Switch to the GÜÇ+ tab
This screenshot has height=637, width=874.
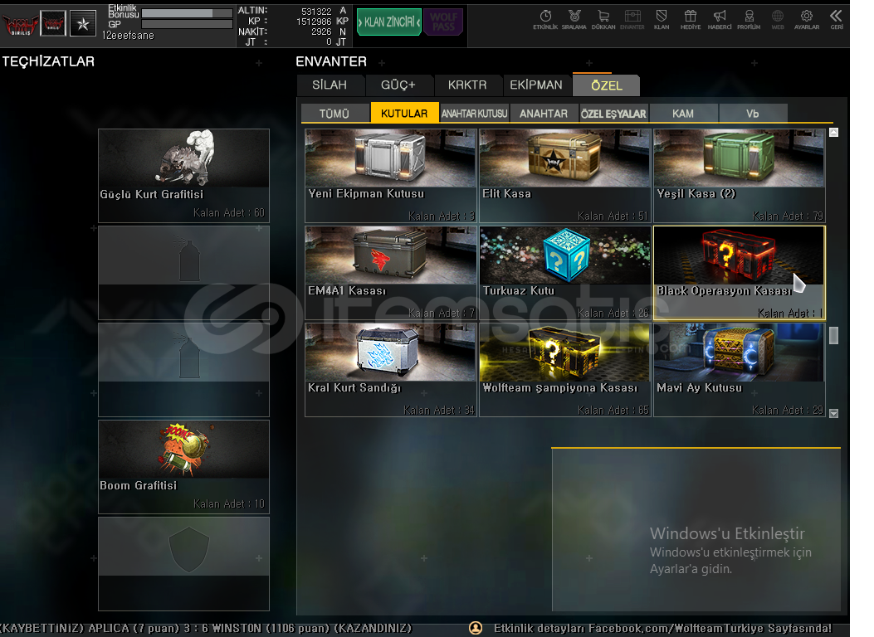[x=398, y=85]
